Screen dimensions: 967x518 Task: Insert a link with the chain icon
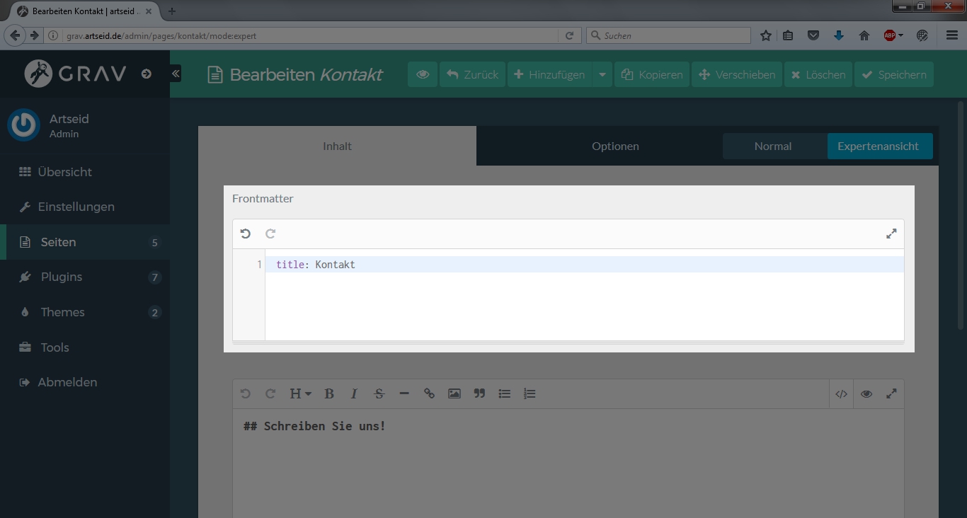tap(429, 394)
